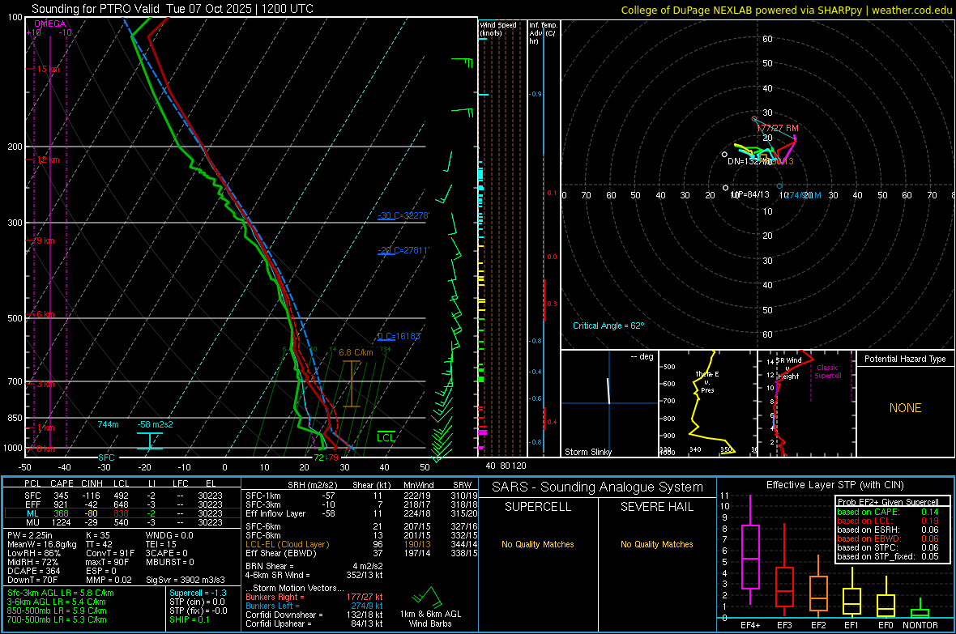
Task: Select the 12 km height marker label
Action: coord(48,160)
